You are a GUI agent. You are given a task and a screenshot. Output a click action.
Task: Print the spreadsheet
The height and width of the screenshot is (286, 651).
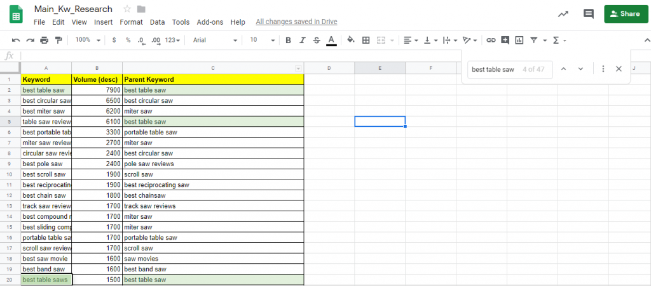pyautogui.click(x=44, y=40)
